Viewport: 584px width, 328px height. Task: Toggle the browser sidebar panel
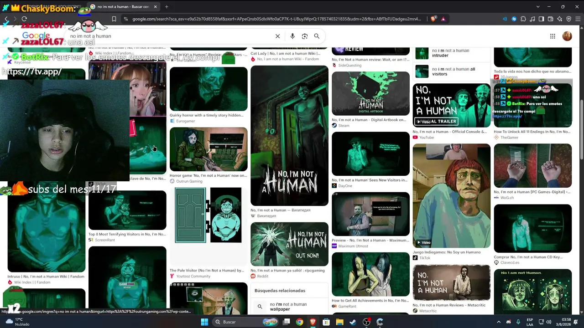pyautogui.click(x=541, y=19)
